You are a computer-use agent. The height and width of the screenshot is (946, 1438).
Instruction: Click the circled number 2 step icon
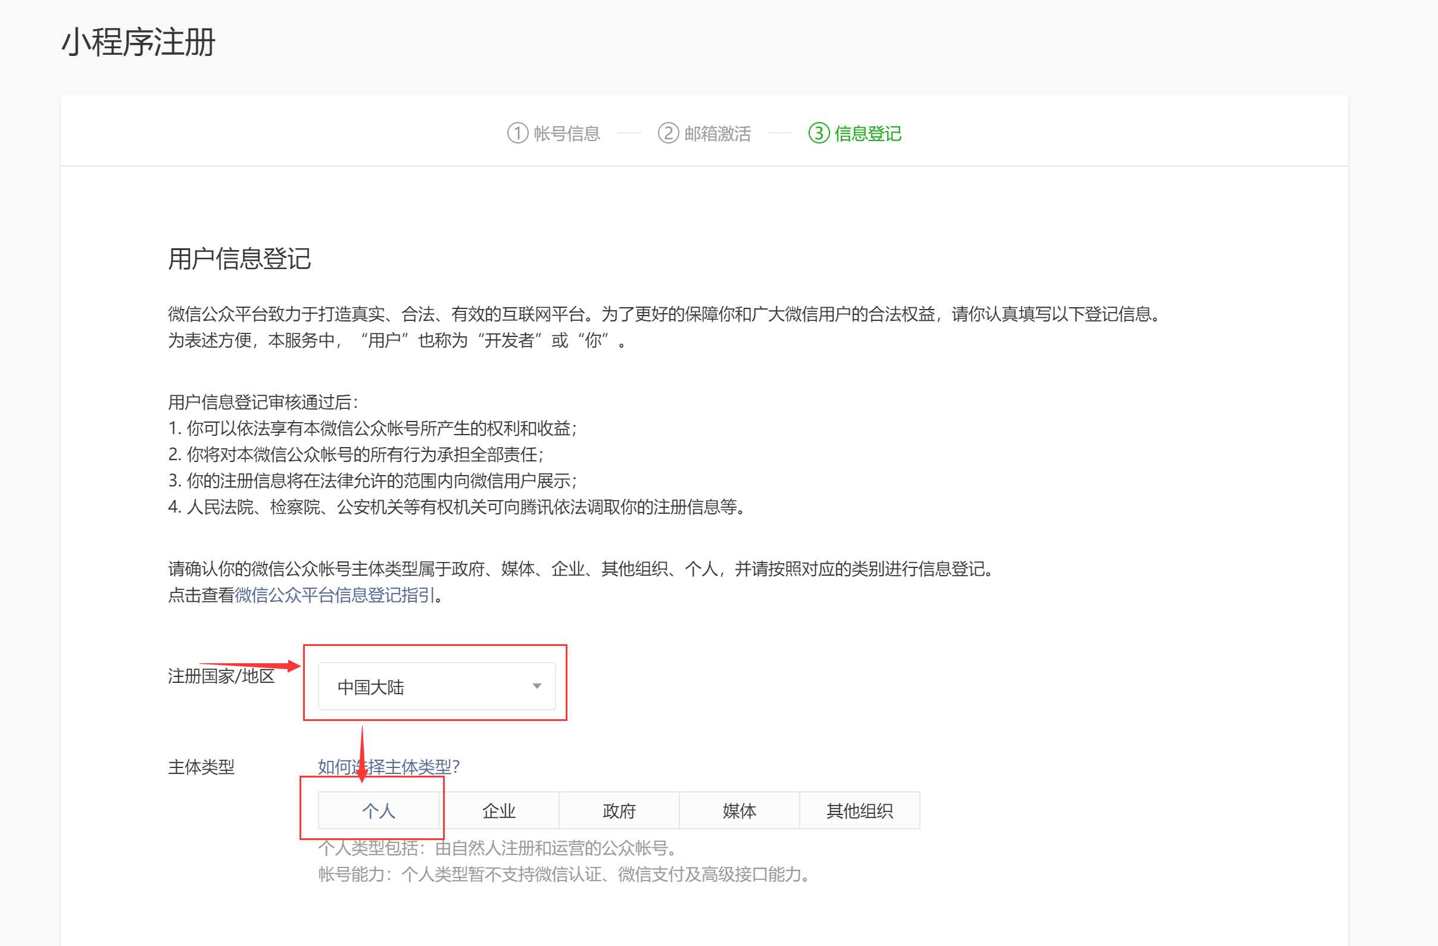(667, 133)
